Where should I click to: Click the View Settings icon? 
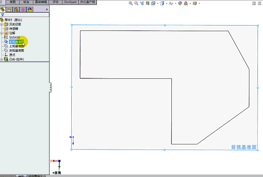[195, 3]
